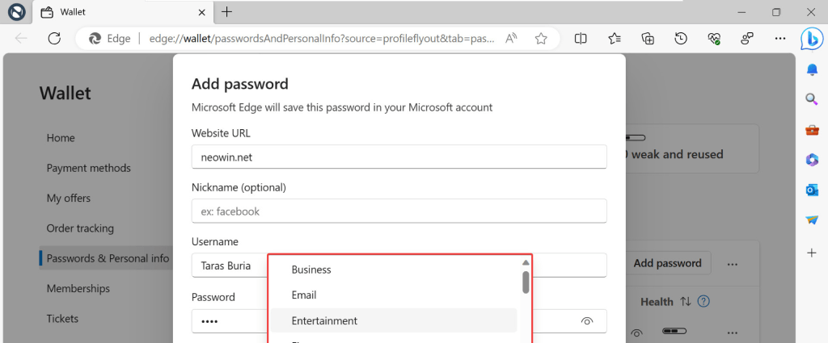Open split screen view
The height and width of the screenshot is (343, 828).
(x=581, y=39)
